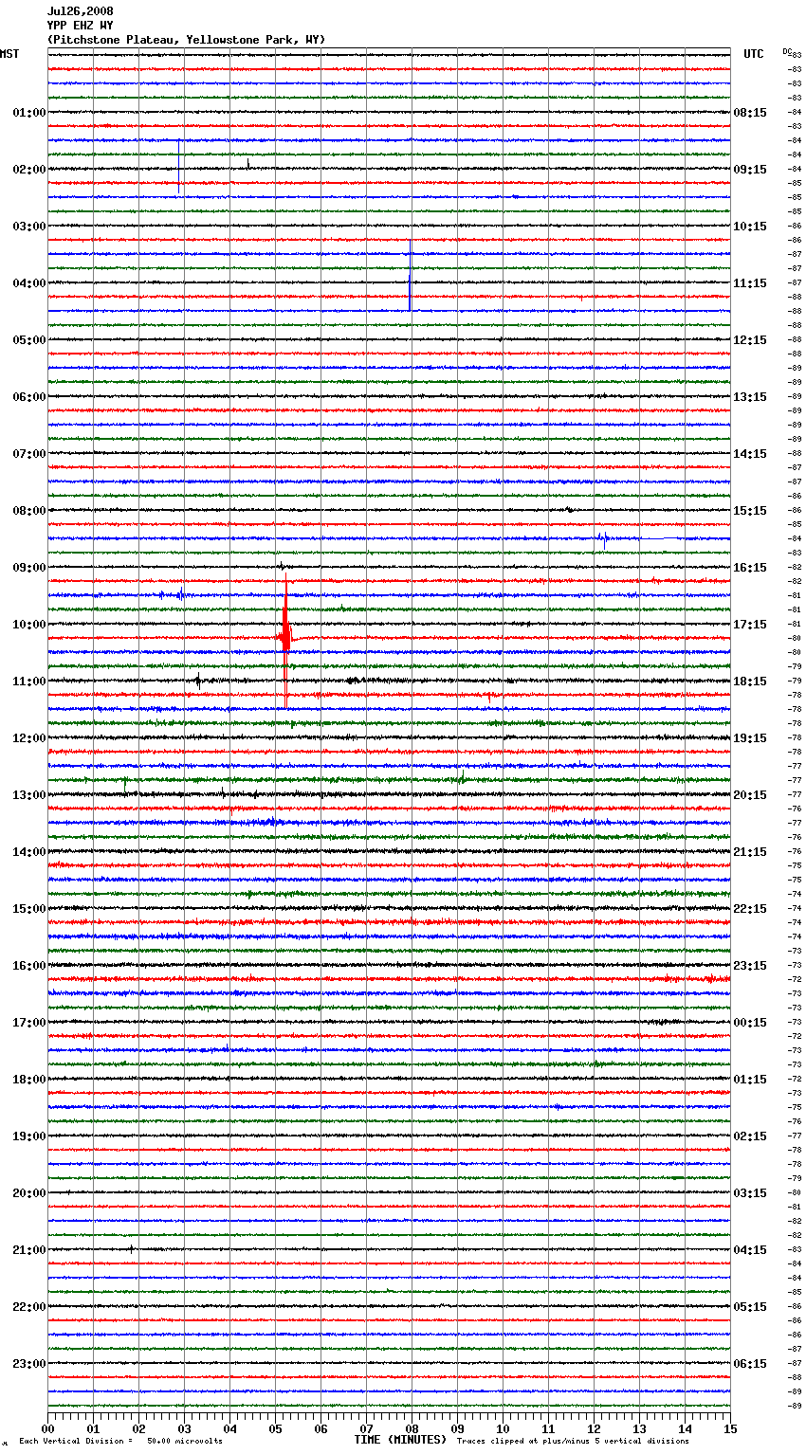806x1454 pixels.
Task: Click the 23:15 UTC time label
Action: (750, 966)
